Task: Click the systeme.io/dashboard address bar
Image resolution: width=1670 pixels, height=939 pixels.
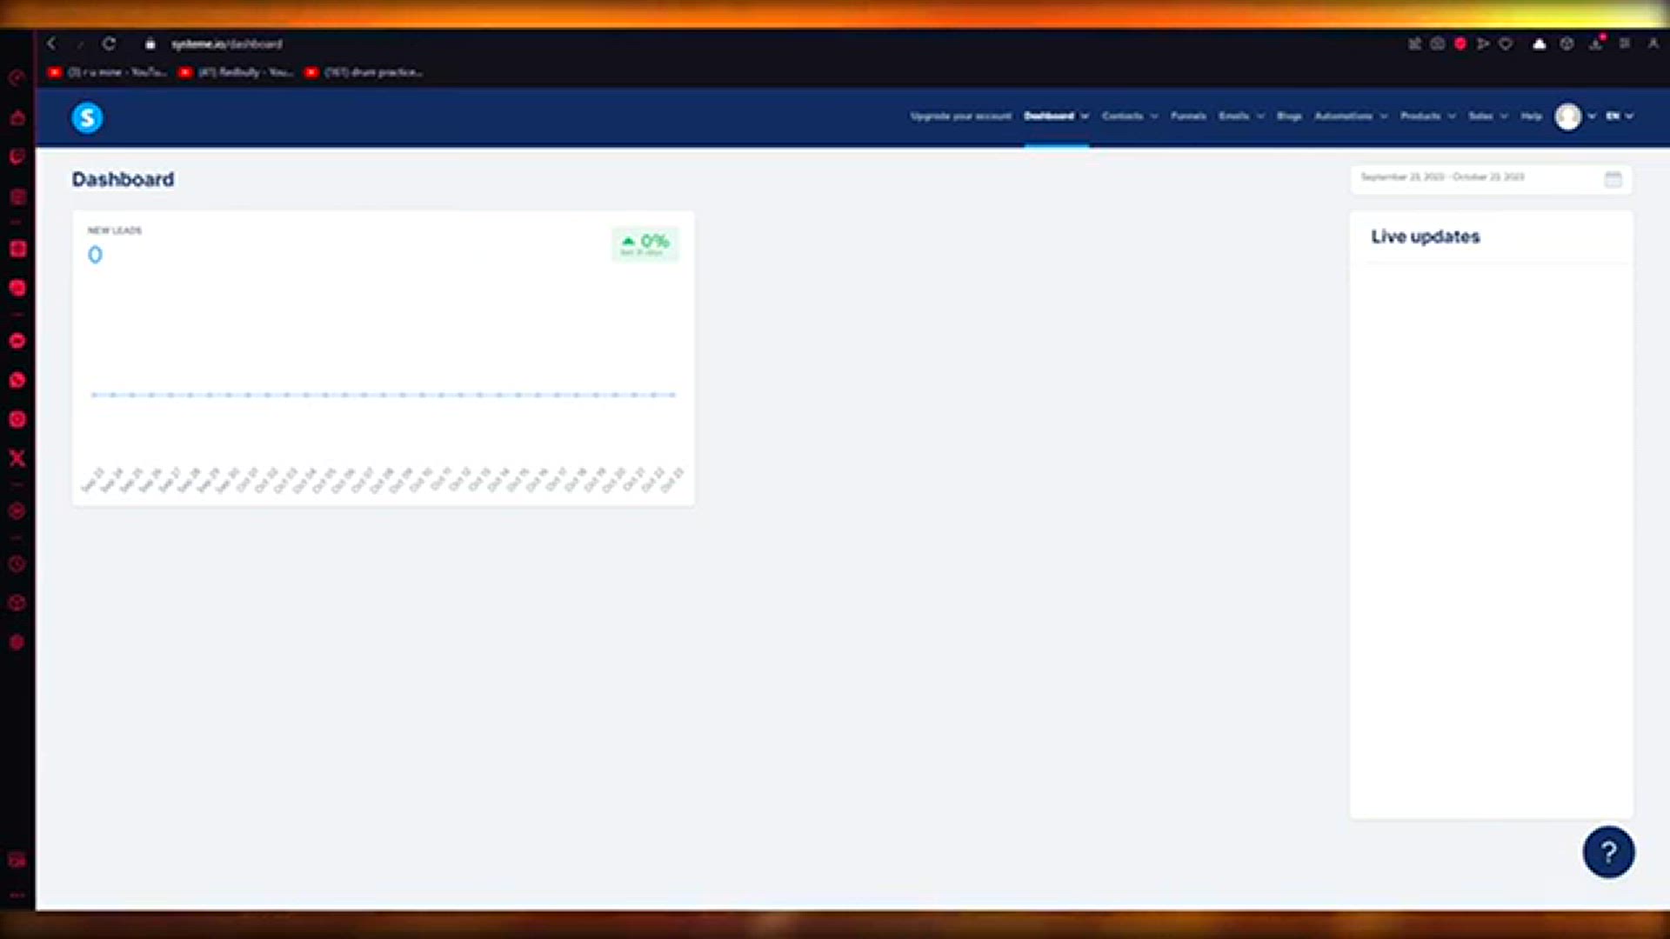Action: point(227,43)
